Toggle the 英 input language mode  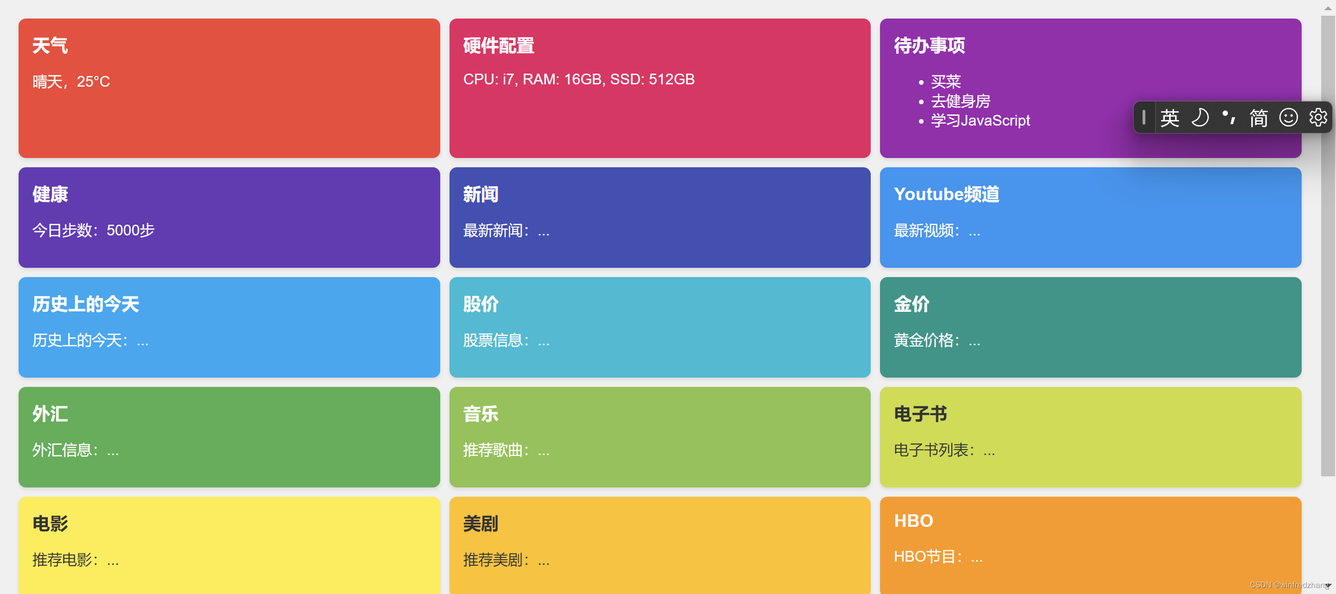coord(1169,118)
